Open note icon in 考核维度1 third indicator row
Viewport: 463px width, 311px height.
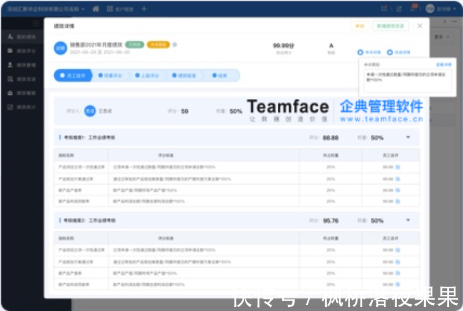(398, 190)
